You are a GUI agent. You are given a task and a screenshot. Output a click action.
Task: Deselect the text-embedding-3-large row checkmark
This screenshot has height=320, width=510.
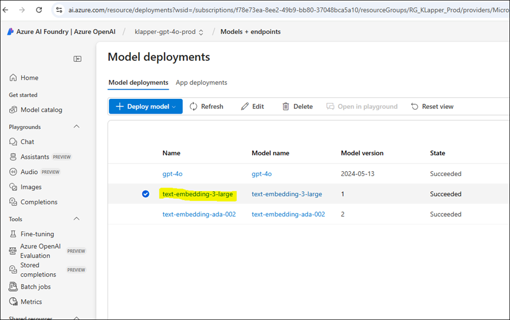[x=145, y=194]
